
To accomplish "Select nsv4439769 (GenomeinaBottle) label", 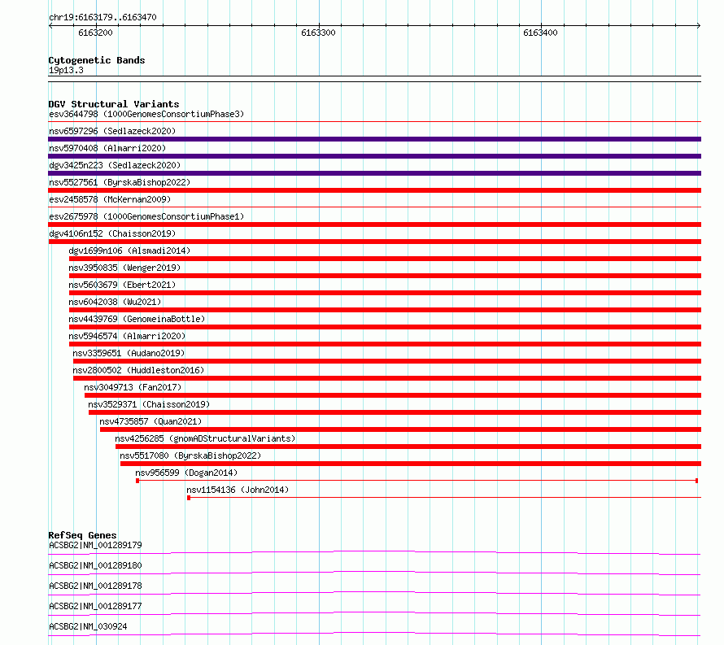I will (137, 319).
